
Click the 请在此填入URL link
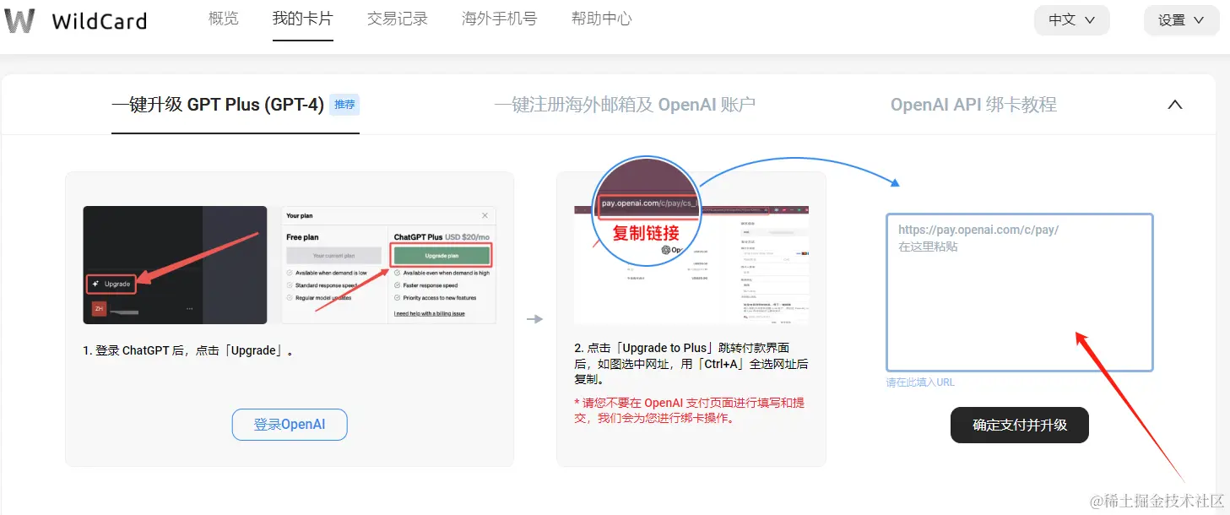pyautogui.click(x=919, y=382)
